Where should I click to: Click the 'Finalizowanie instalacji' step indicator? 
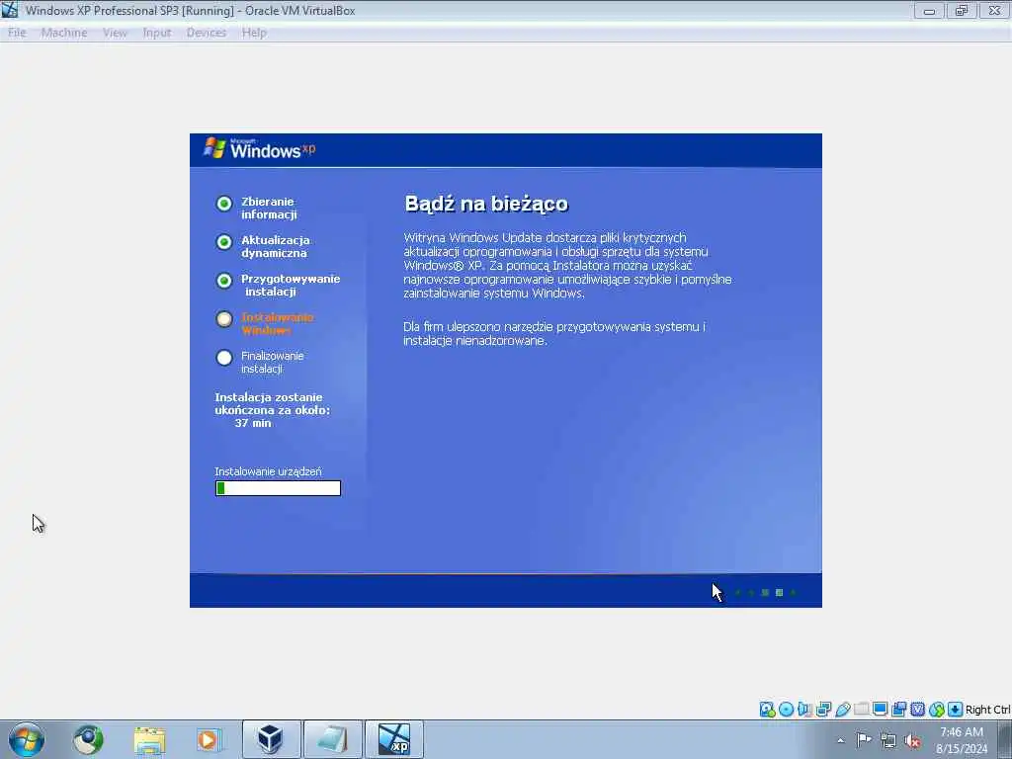[224, 358]
